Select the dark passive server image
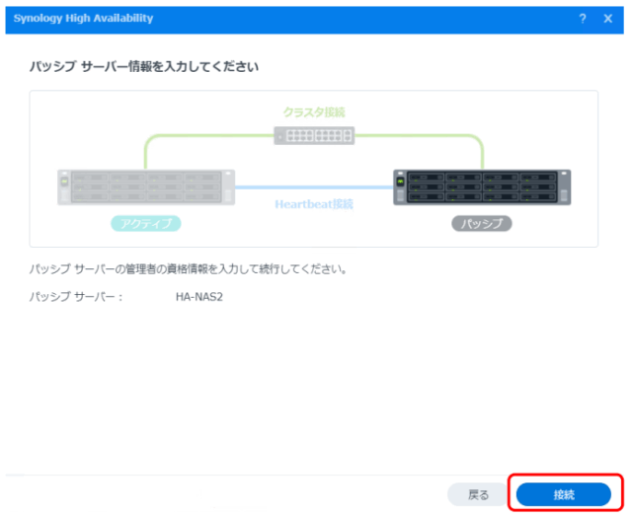The width and height of the screenshot is (632, 519). [x=482, y=186]
